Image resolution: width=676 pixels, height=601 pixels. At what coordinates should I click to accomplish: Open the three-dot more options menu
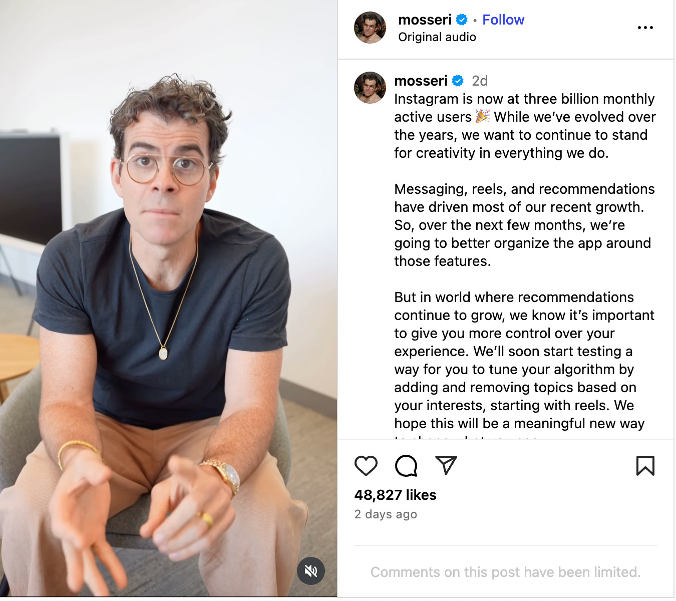[645, 28]
